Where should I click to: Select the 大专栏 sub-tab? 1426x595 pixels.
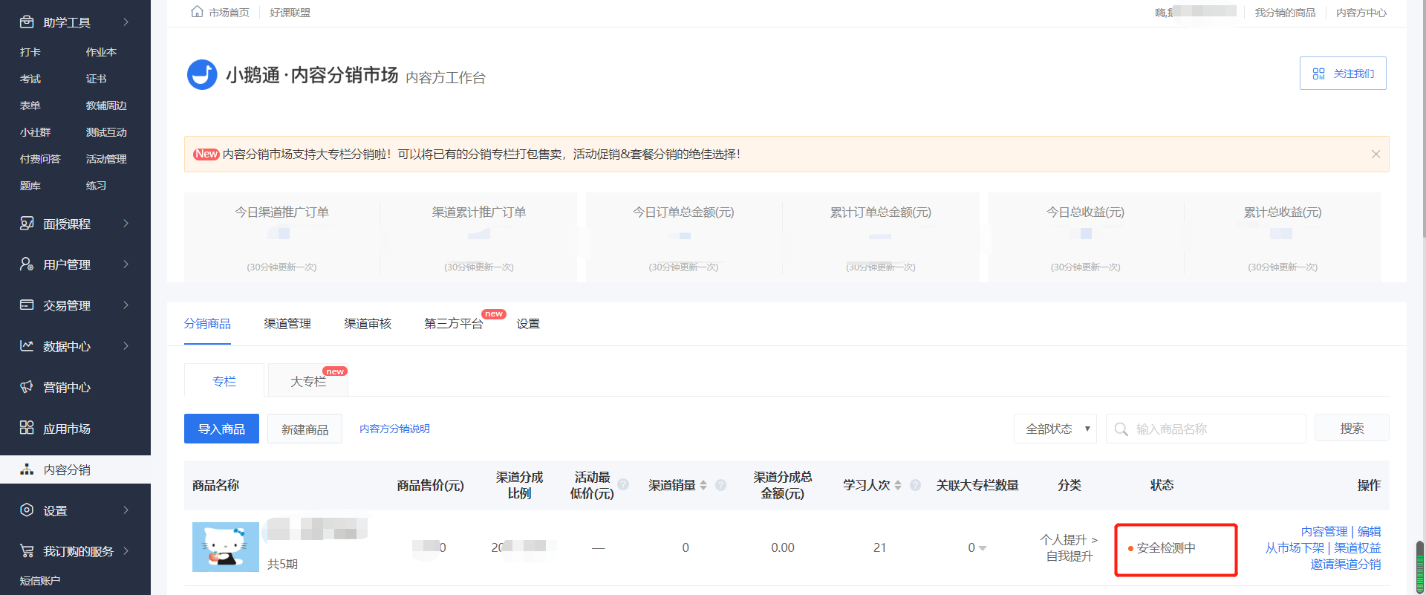[x=307, y=381]
